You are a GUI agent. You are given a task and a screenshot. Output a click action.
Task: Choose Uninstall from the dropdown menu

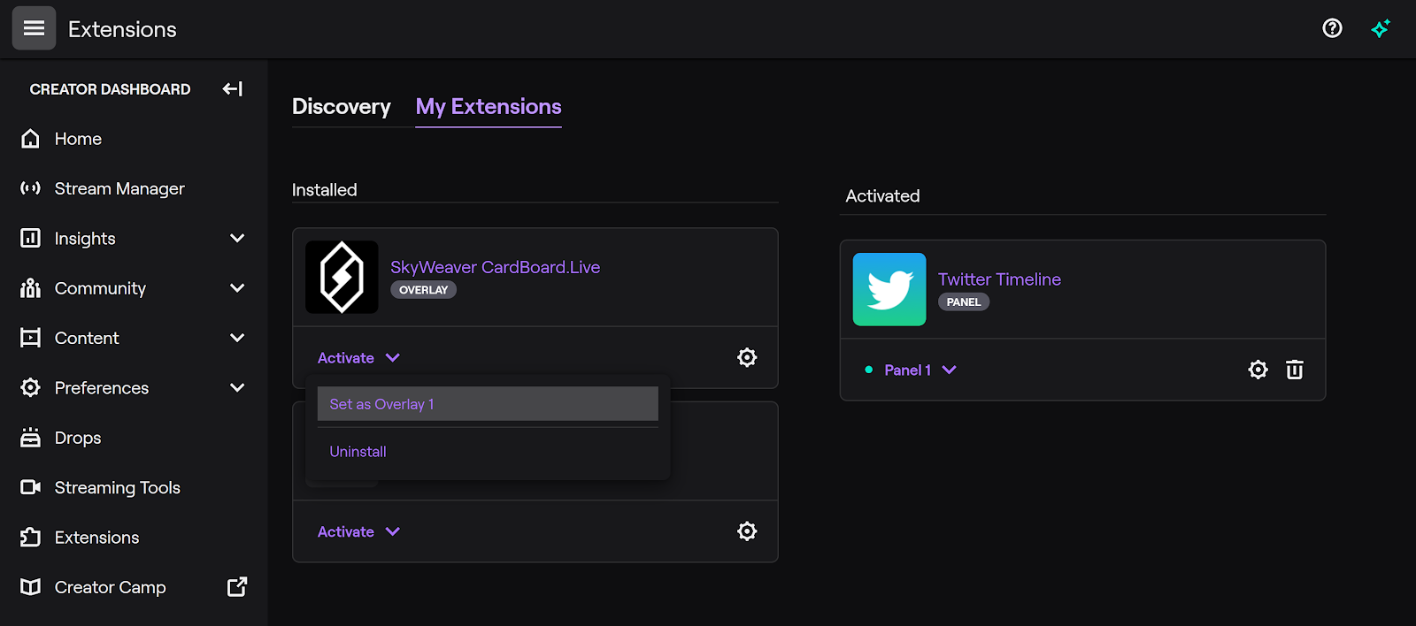(358, 452)
